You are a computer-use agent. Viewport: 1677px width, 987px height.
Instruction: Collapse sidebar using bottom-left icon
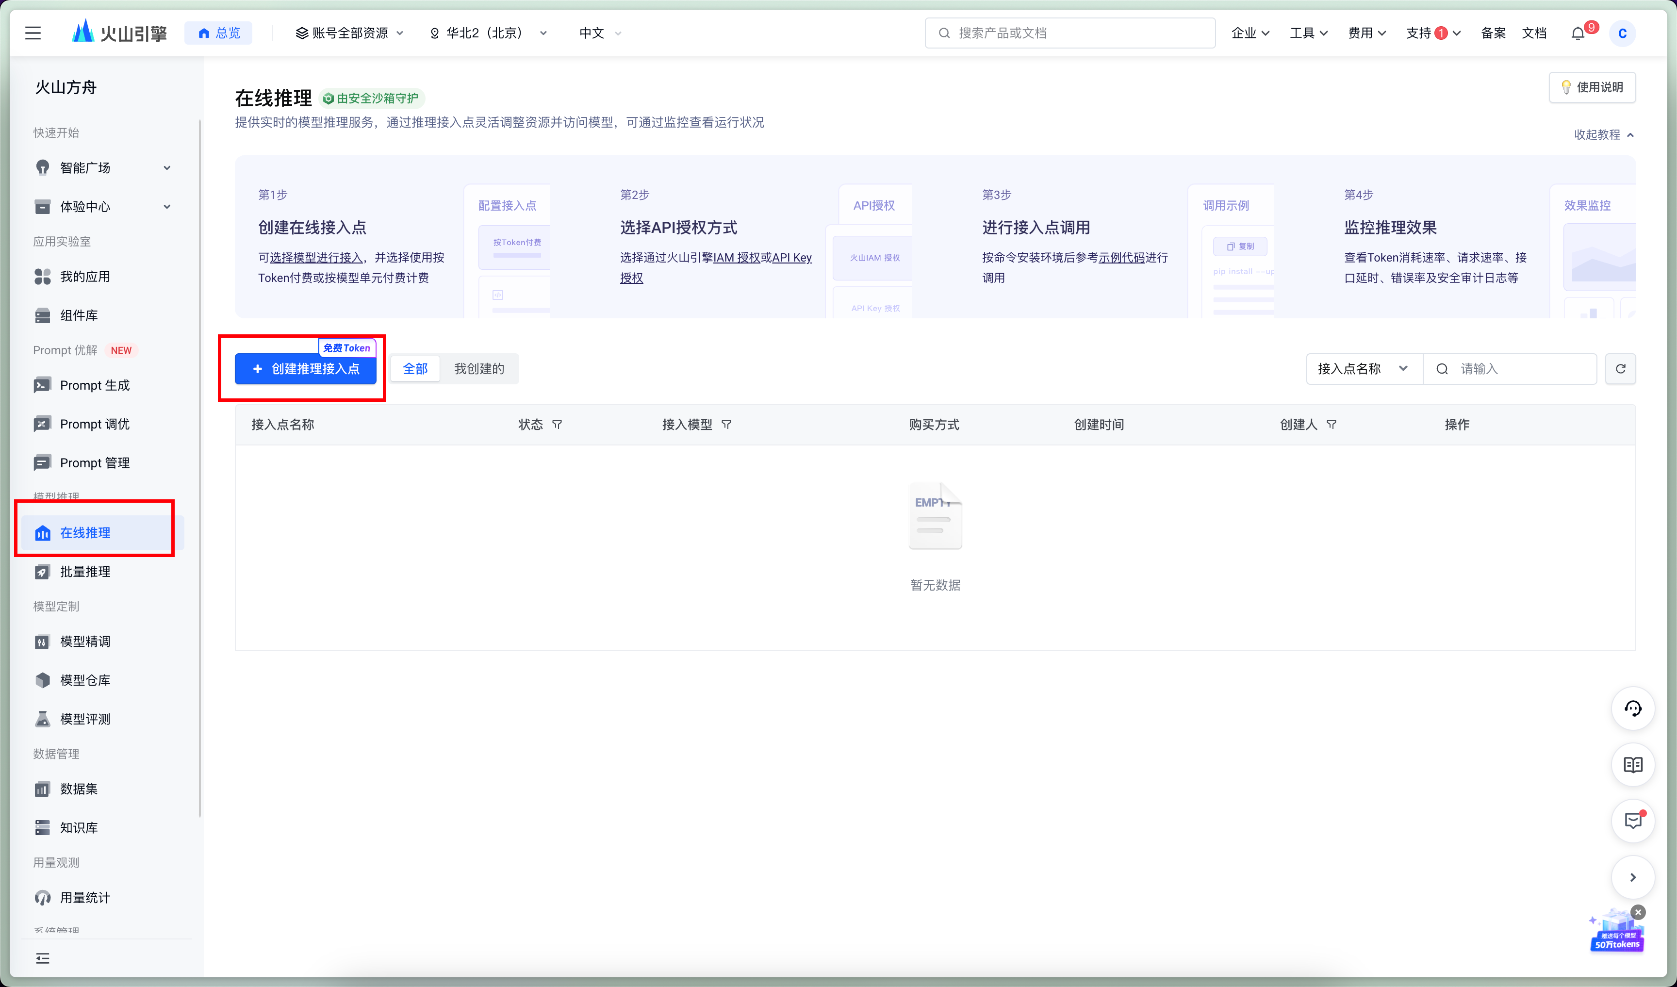pos(43,958)
